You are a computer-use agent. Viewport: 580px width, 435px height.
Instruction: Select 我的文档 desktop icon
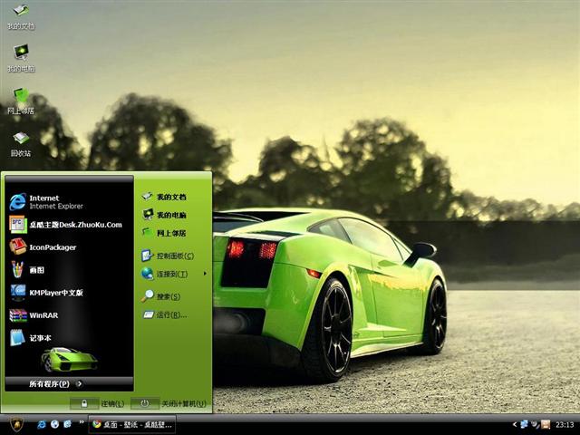21,16
